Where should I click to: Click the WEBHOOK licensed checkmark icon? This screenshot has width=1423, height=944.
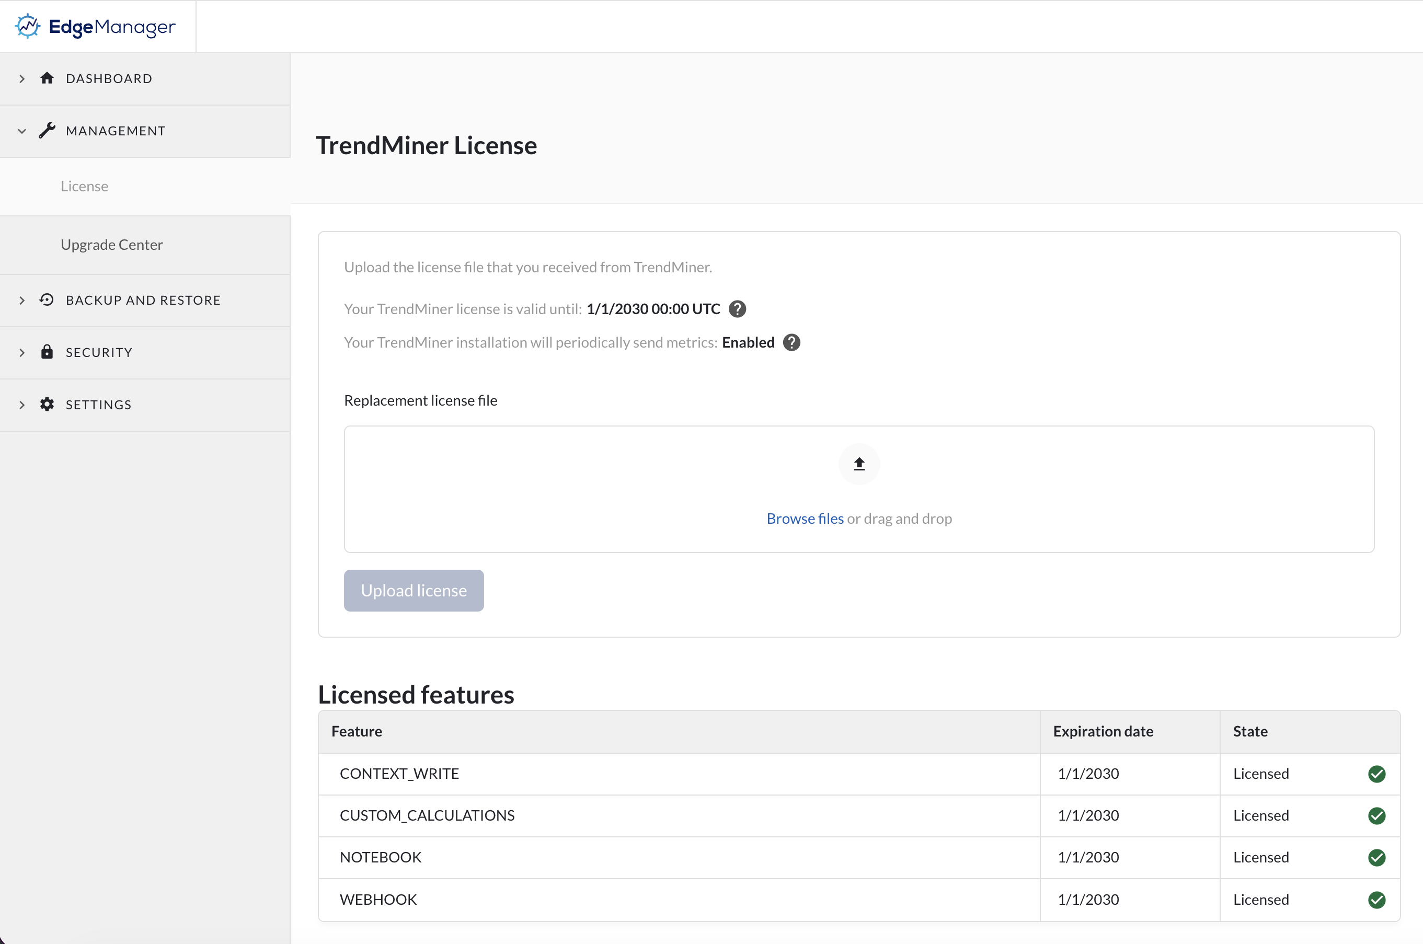[x=1376, y=900]
